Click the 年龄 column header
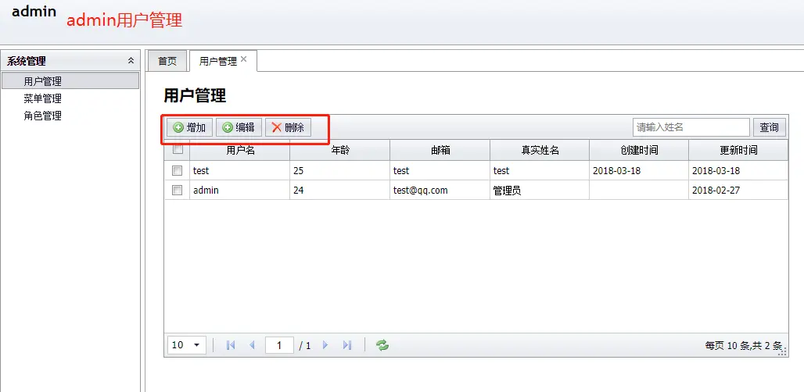This screenshot has height=392, width=804. pyautogui.click(x=340, y=150)
